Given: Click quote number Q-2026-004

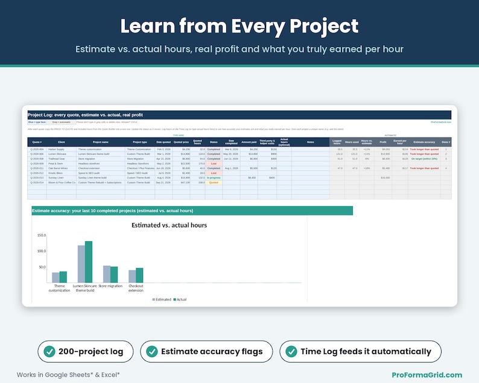Looking at the screenshot, I should point(37,150).
